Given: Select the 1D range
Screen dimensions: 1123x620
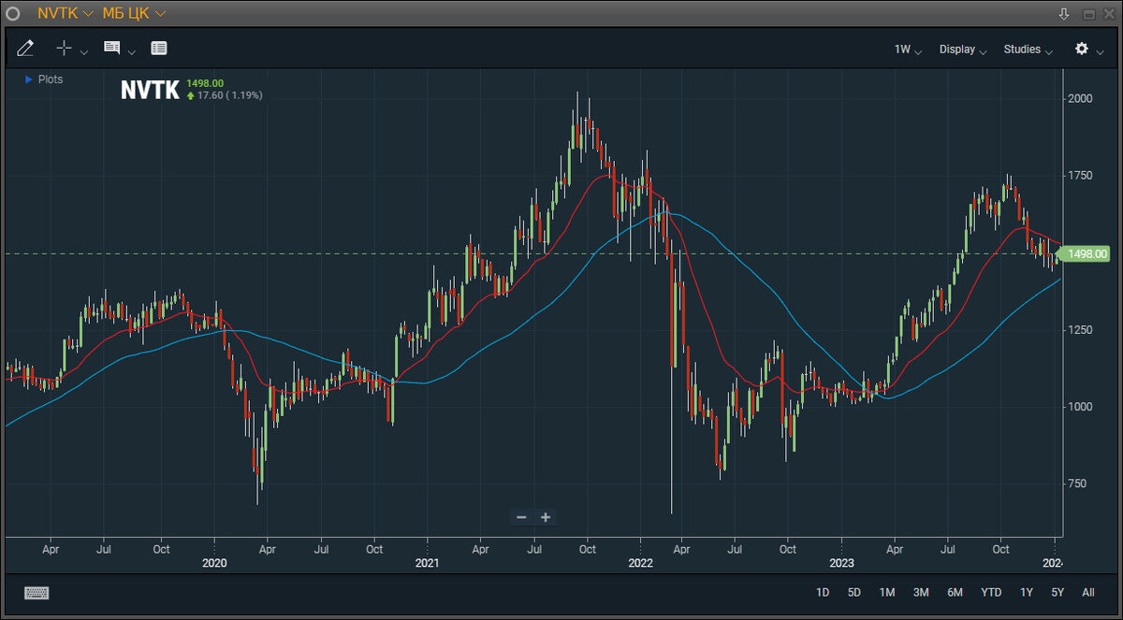Looking at the screenshot, I should pos(823,593).
